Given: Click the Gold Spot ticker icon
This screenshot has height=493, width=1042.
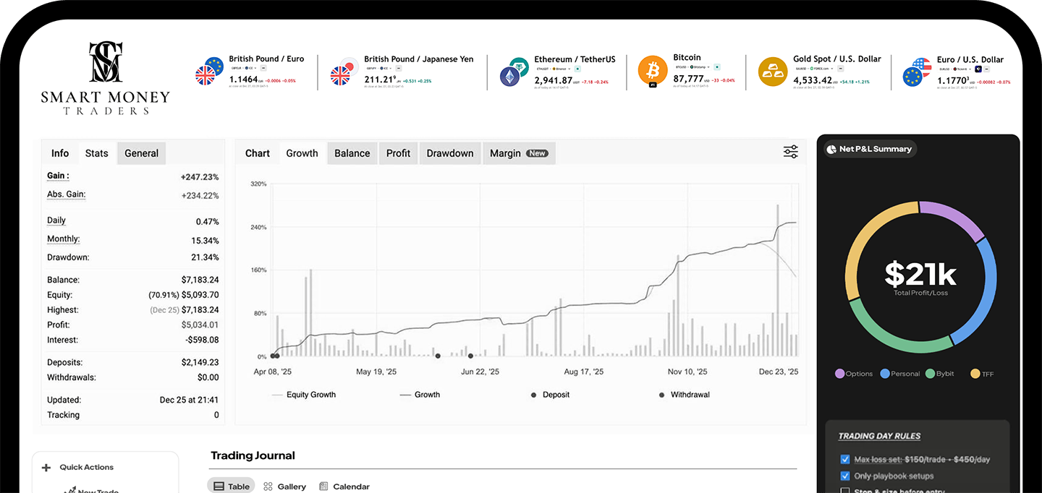Looking at the screenshot, I should point(773,72).
